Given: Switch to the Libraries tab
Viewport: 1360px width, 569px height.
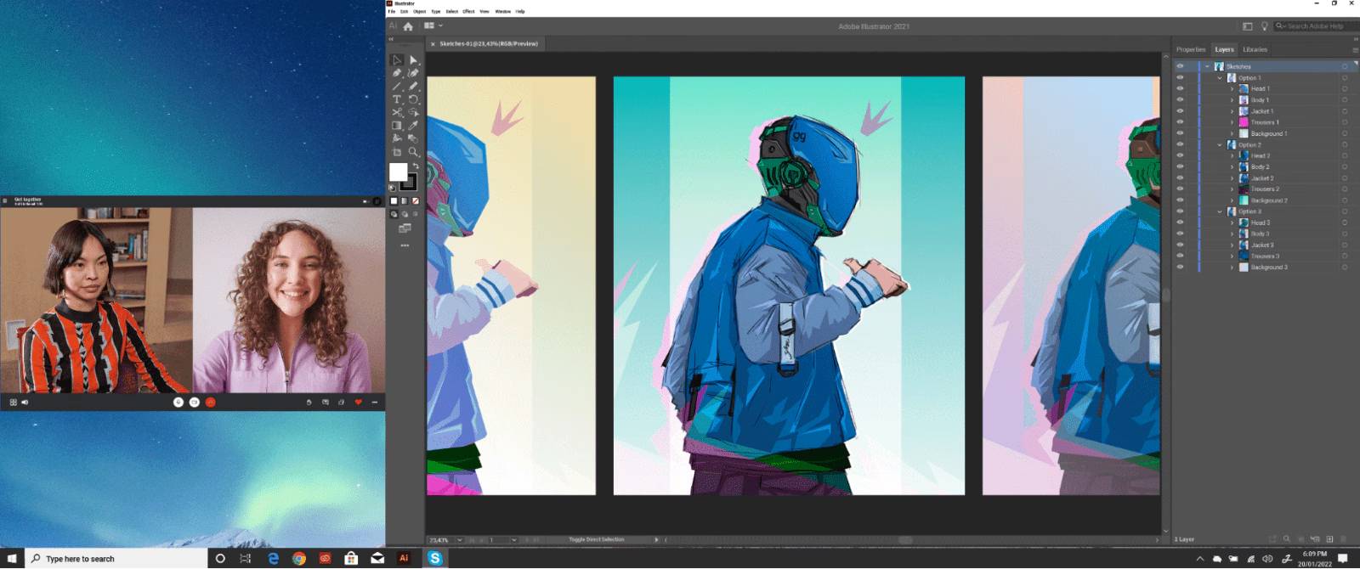Looking at the screenshot, I should [1255, 49].
